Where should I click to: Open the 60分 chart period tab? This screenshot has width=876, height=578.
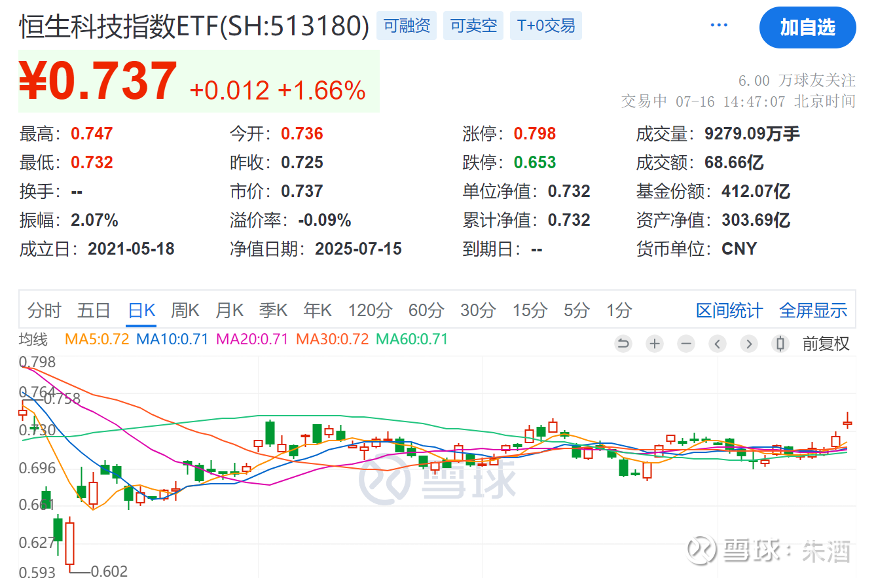pos(426,310)
